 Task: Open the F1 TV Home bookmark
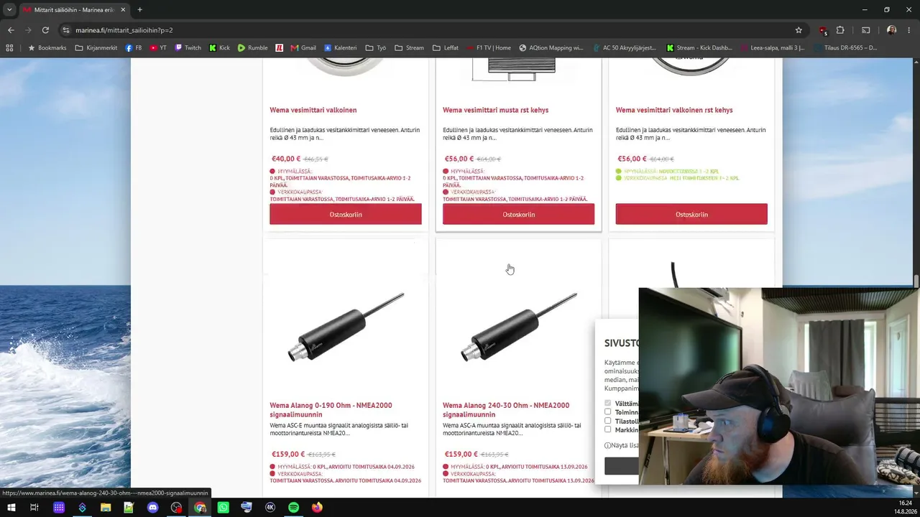[488, 48]
